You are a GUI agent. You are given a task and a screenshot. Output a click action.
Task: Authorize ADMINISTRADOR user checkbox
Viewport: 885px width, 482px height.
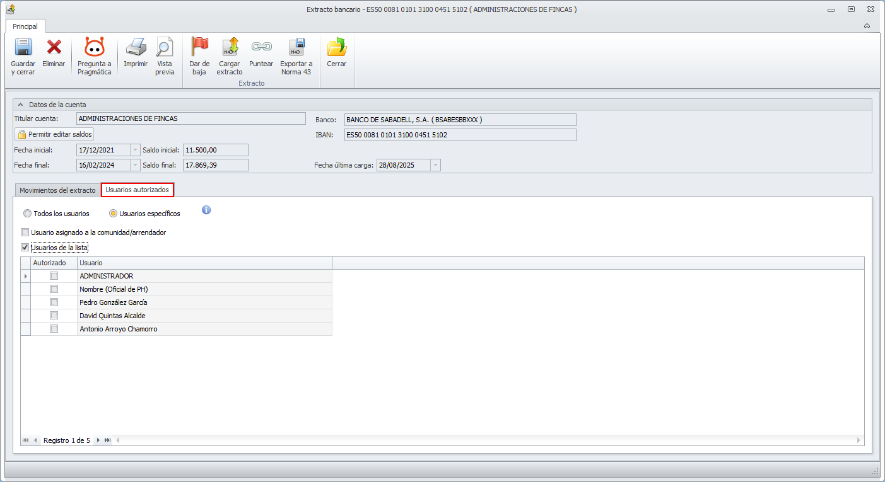[x=54, y=276]
